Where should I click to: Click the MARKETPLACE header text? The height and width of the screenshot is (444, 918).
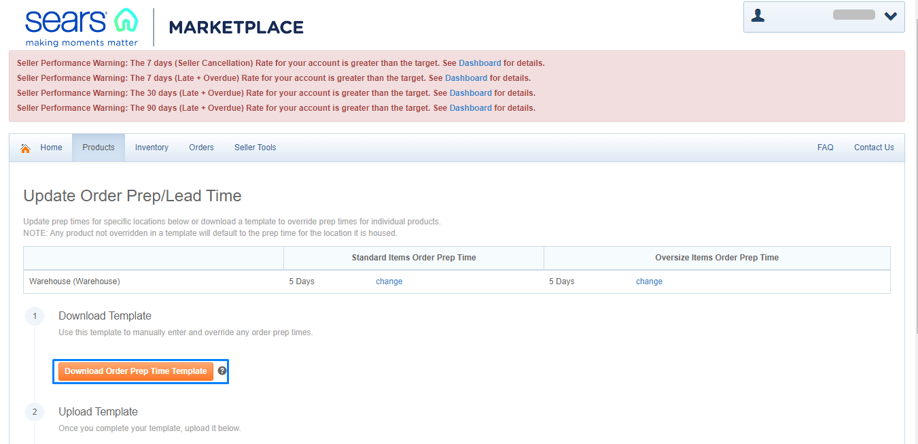236,28
